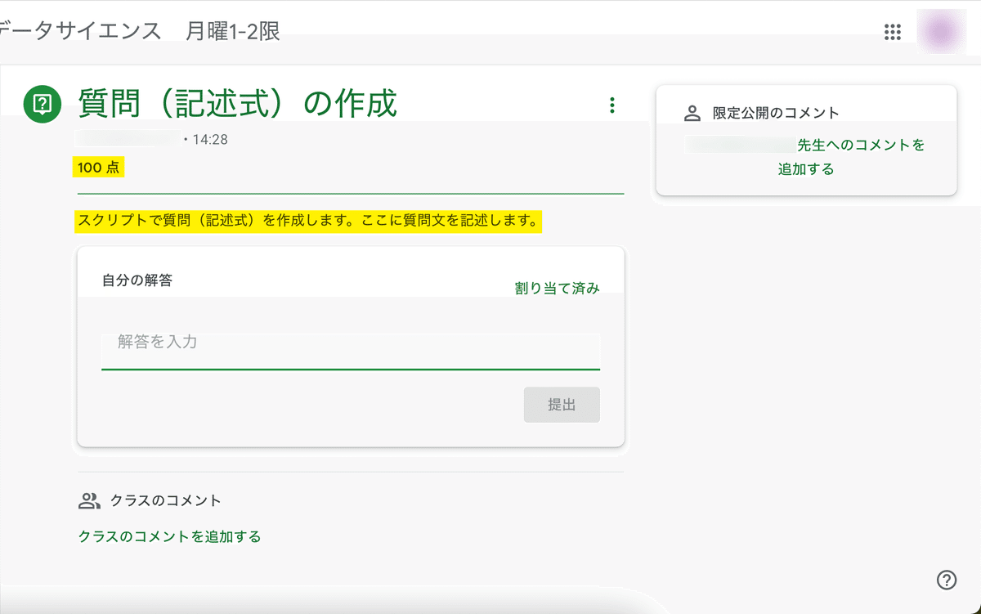
Task: Click the question description starting スクリプトで質問
Action: (x=307, y=221)
